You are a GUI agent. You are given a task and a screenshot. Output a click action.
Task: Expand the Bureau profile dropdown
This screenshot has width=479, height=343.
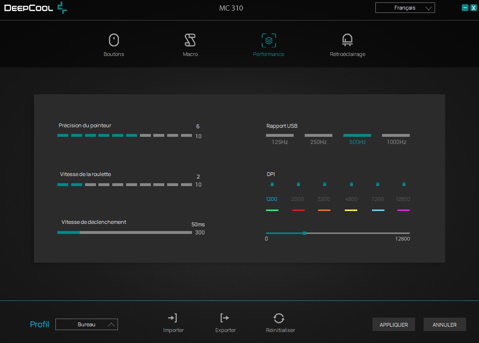[x=86, y=324]
